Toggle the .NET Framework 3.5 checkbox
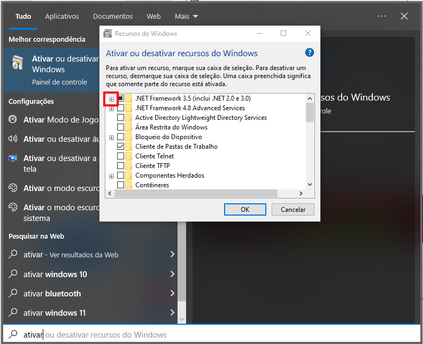The height and width of the screenshot is (344, 423). point(120,98)
